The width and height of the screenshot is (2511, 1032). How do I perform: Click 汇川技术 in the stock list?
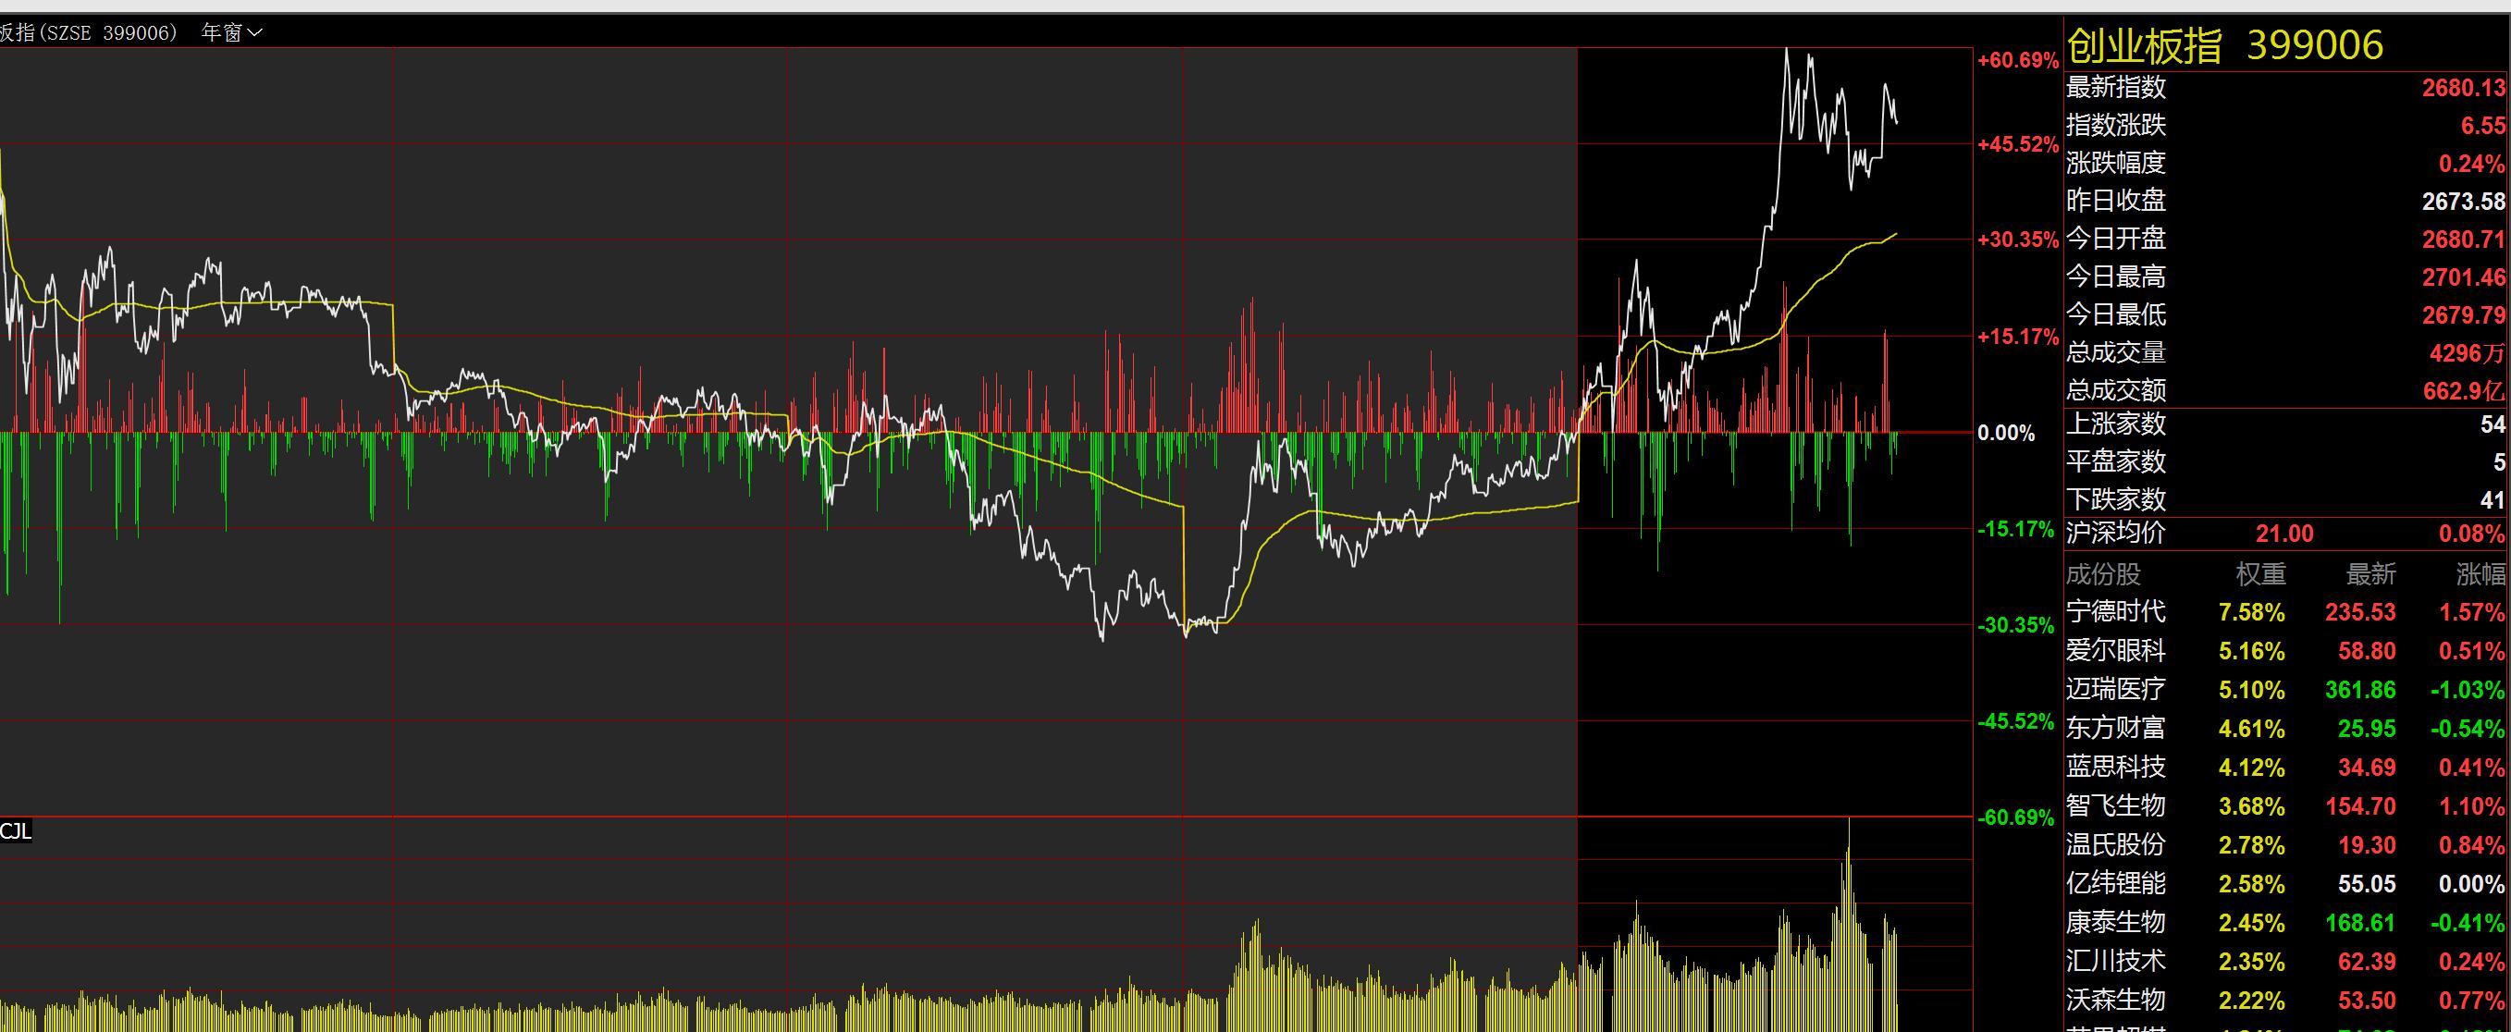(x=2115, y=961)
